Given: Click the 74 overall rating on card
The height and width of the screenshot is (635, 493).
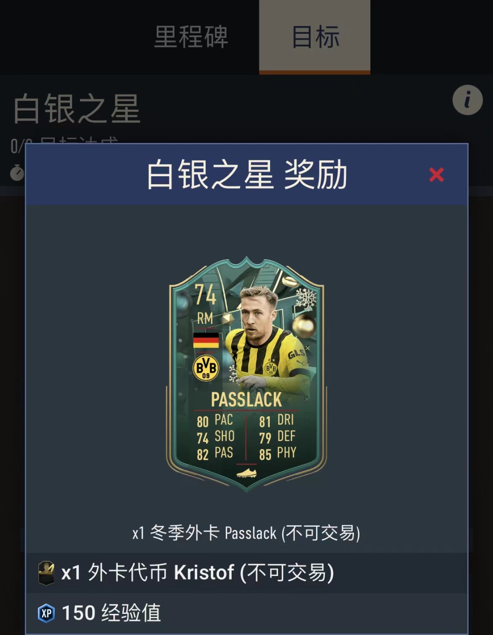Looking at the screenshot, I should click(205, 295).
